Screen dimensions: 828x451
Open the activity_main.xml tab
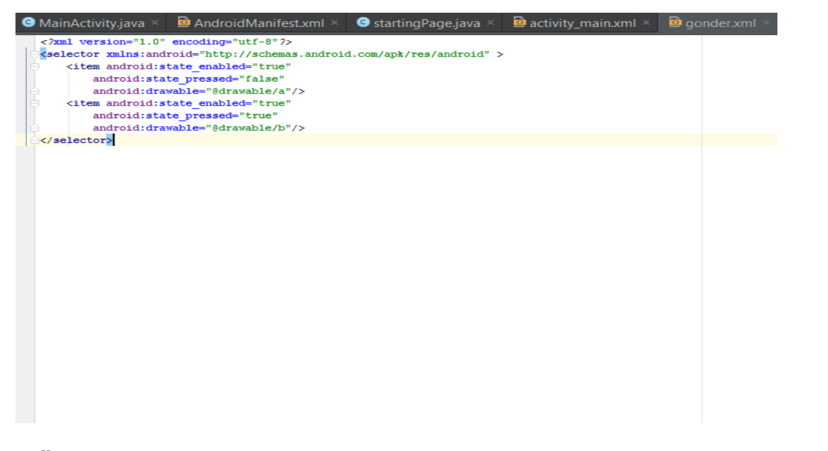(582, 23)
